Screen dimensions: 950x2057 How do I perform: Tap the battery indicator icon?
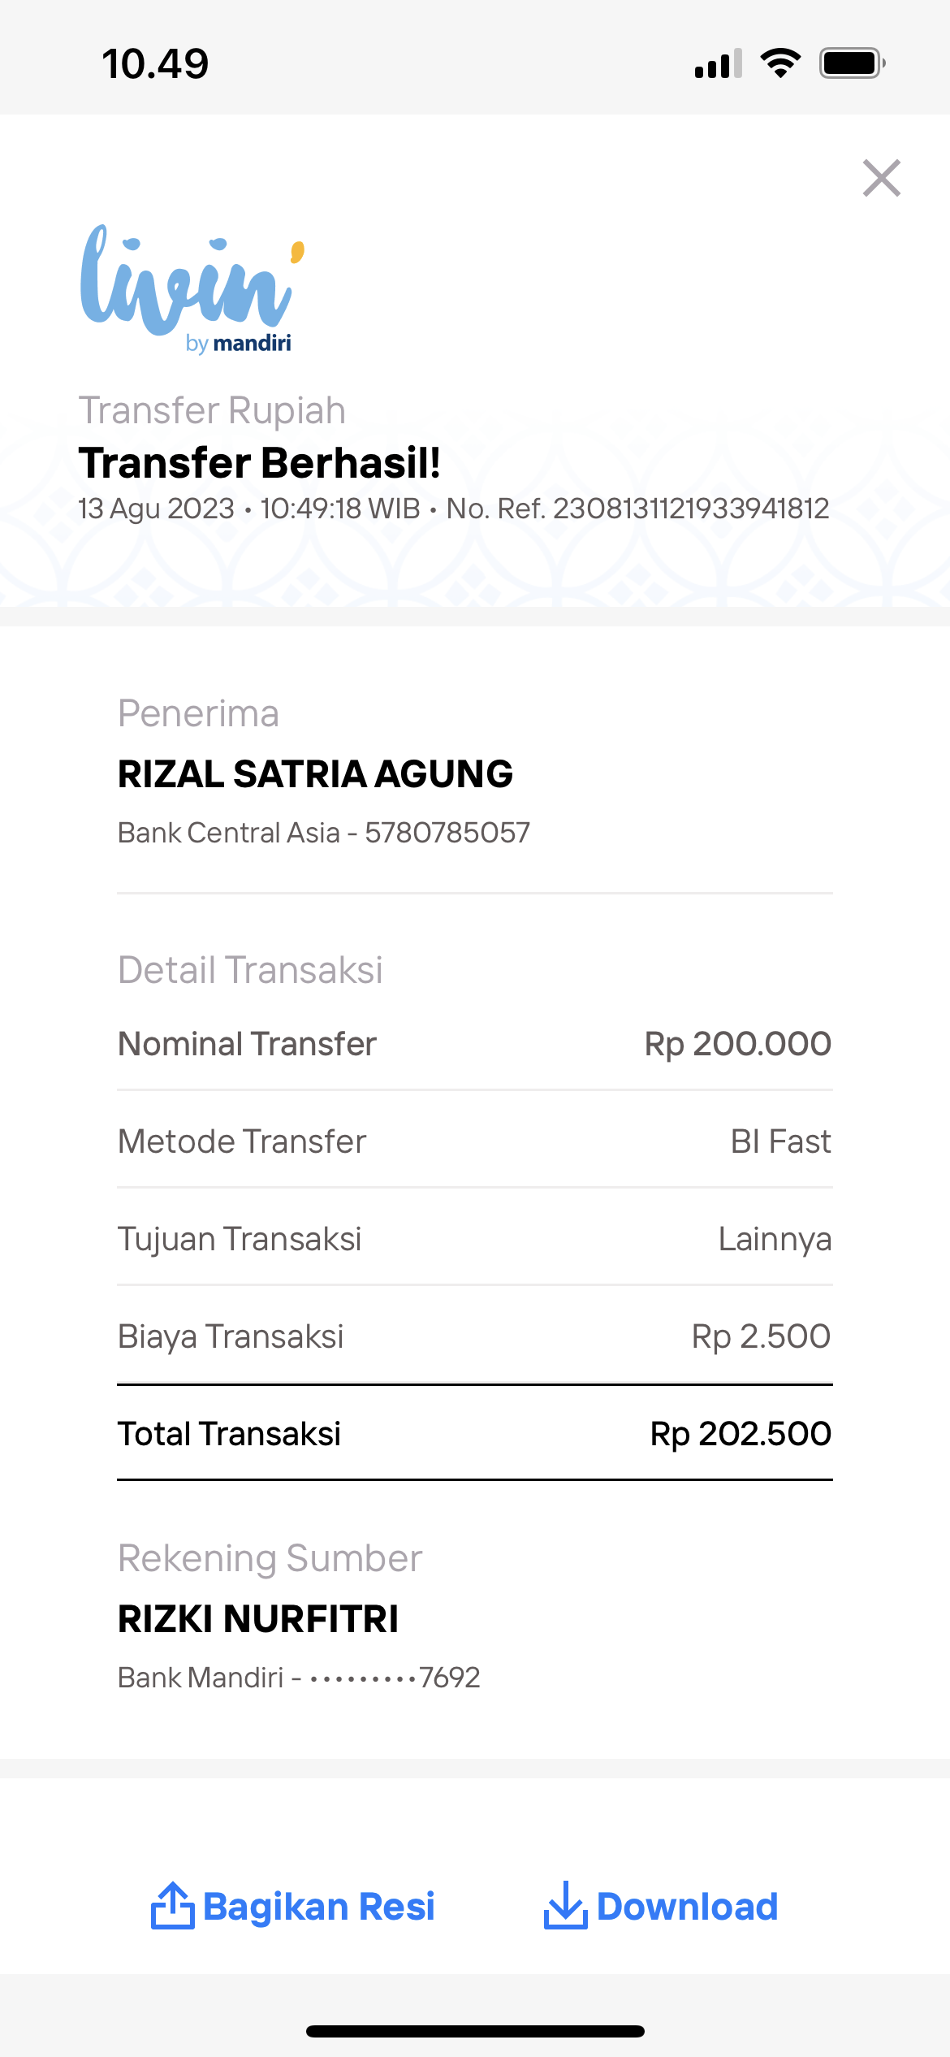click(852, 63)
